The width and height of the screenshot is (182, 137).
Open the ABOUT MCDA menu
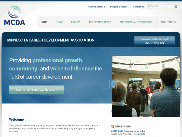168,22
